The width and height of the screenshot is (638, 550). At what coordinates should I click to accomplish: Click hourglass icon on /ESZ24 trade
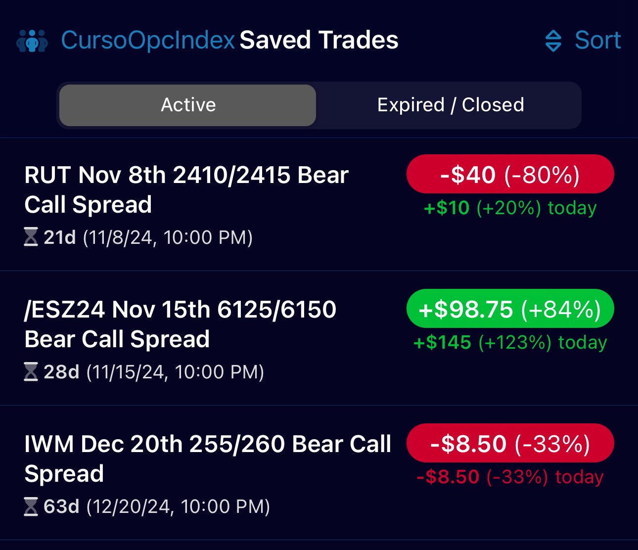click(x=31, y=371)
